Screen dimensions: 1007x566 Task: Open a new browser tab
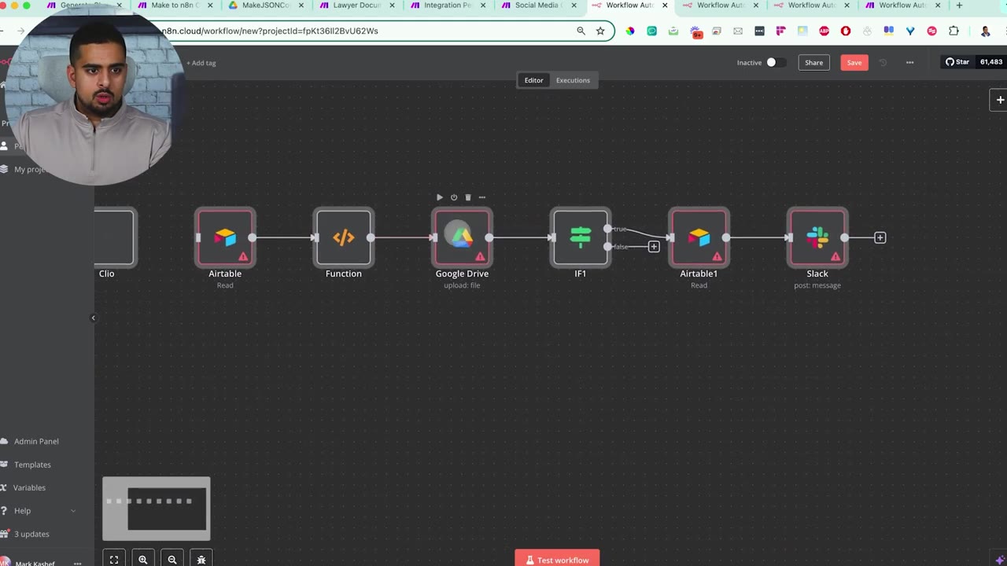coord(959,6)
